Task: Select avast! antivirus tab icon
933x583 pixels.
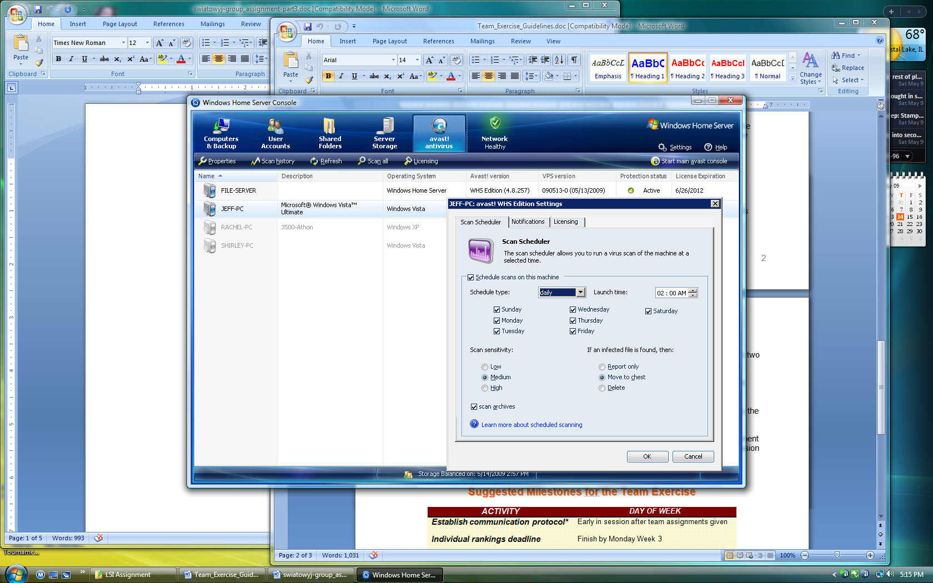Action: 439,134
